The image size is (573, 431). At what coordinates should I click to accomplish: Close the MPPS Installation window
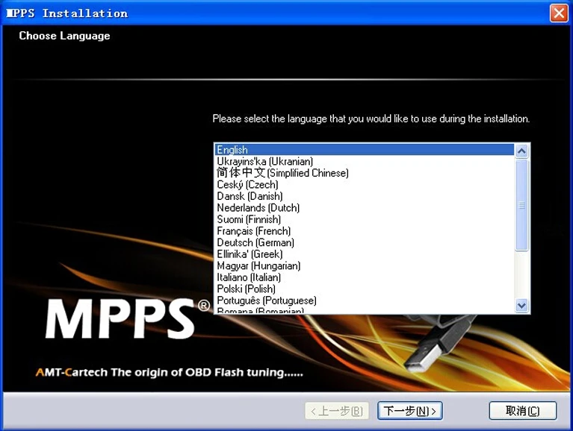559,13
